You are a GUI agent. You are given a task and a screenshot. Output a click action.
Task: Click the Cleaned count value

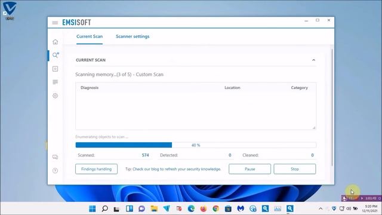[312, 155]
